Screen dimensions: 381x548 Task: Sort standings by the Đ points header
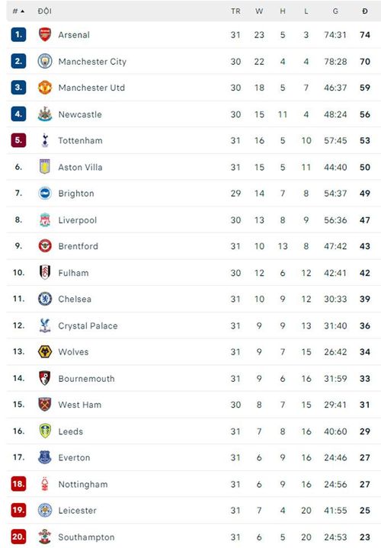(365, 11)
